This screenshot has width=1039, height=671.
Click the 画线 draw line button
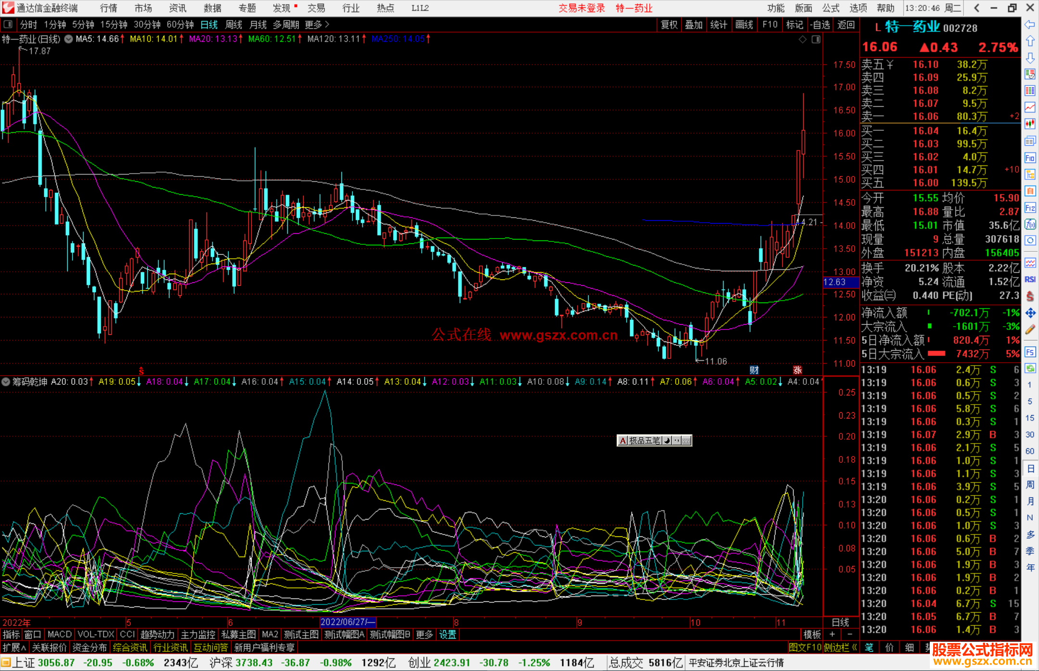(x=744, y=25)
